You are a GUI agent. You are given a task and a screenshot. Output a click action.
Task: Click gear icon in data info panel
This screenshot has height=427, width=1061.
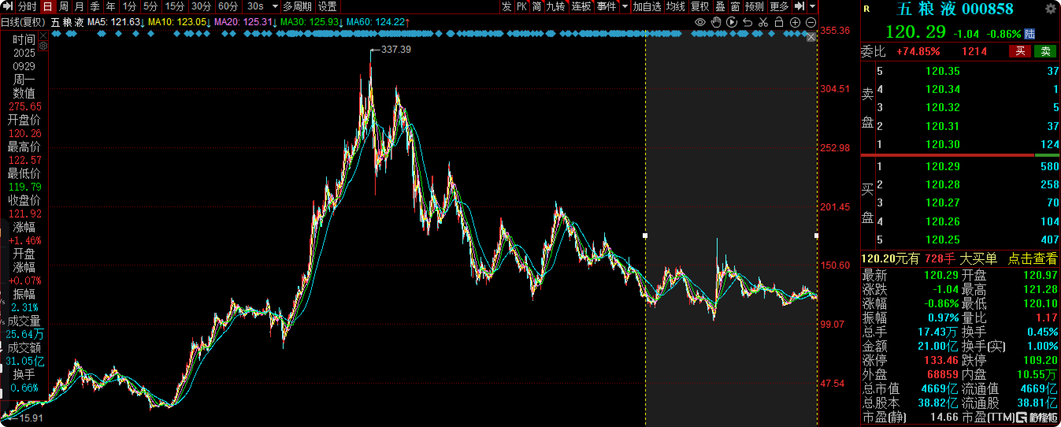coord(43,46)
